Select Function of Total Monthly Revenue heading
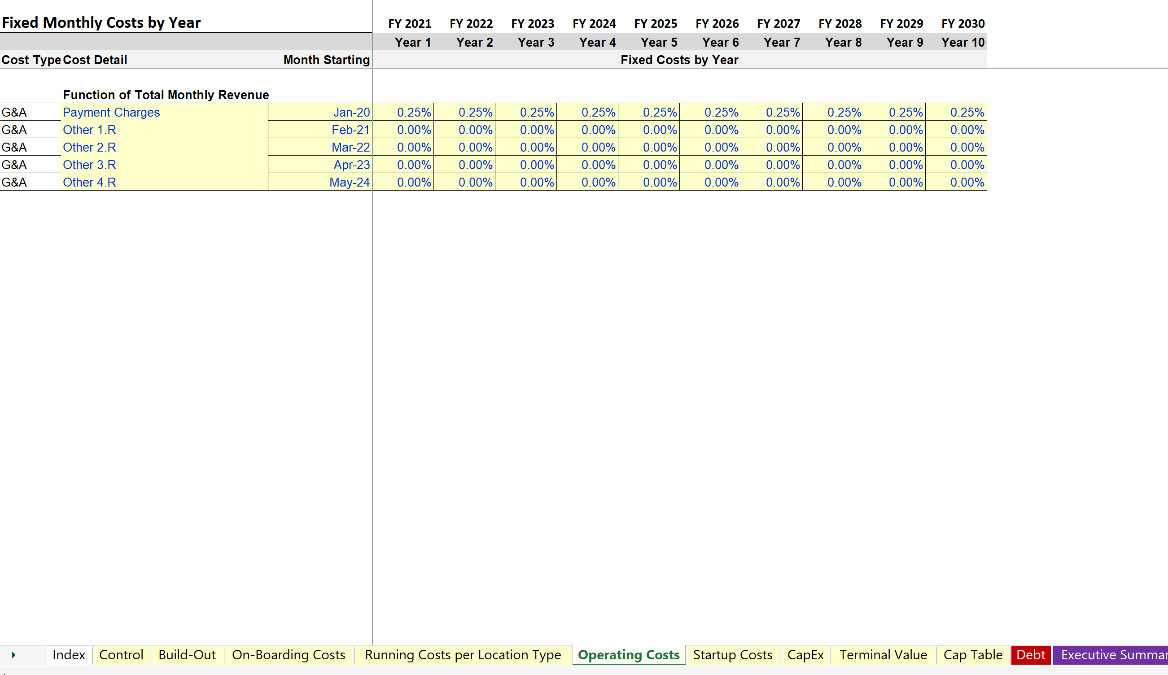1168x675 pixels. point(166,95)
